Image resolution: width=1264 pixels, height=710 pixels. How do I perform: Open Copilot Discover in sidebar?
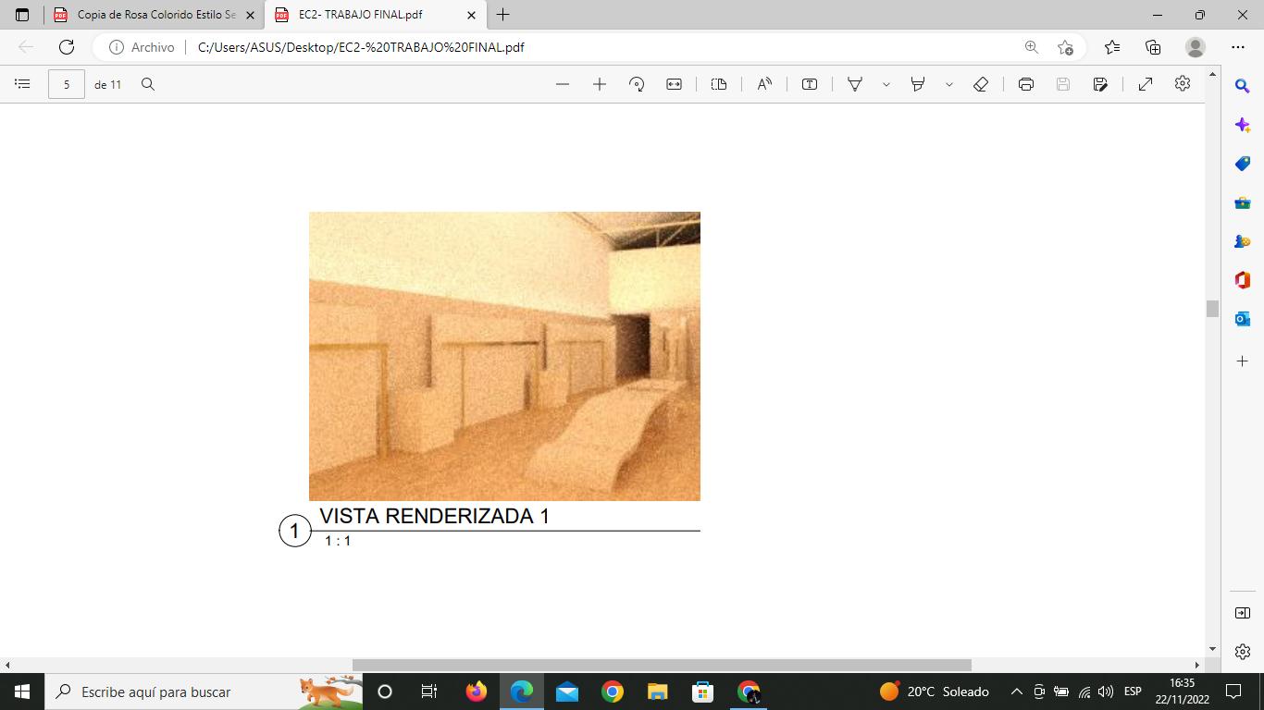[x=1243, y=125]
